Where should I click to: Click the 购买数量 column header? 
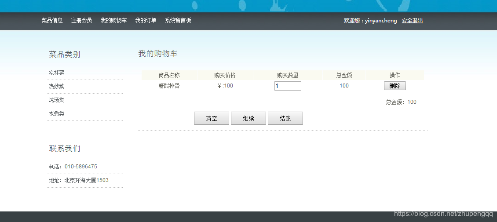288,75
